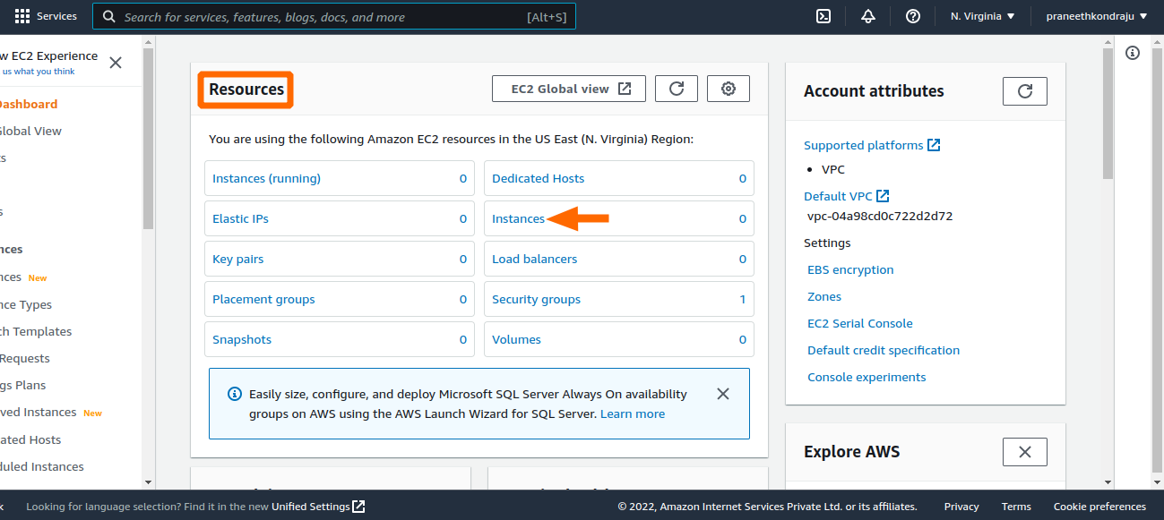Screen dimensions: 1164x520
Task: Open EC2 Global view
Action: [569, 89]
